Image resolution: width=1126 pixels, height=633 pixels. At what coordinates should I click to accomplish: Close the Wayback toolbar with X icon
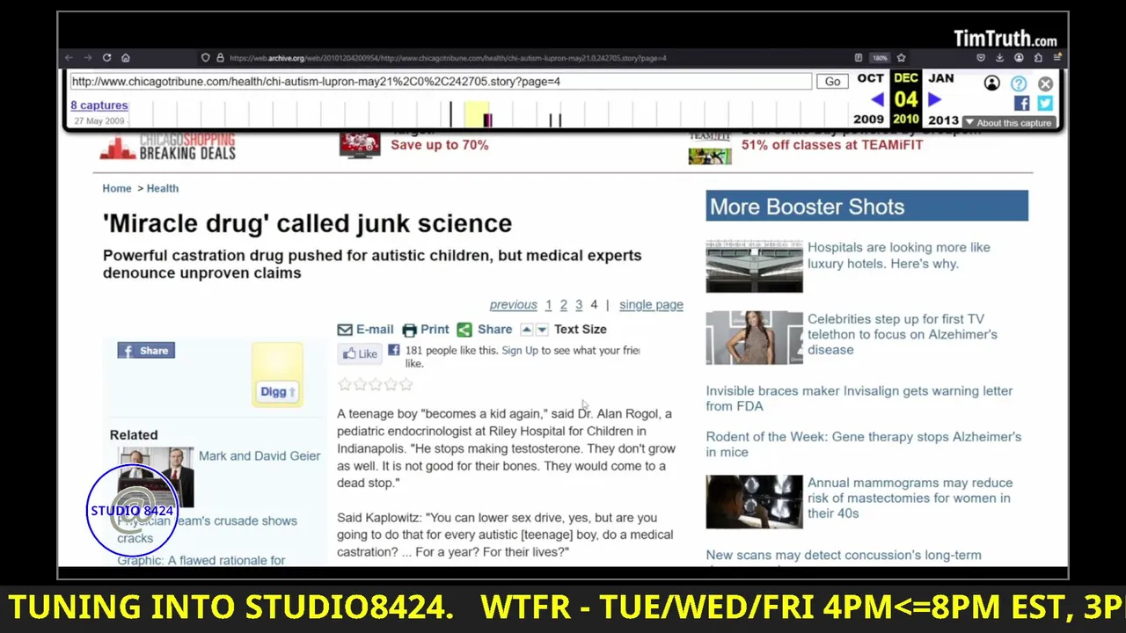point(1045,84)
